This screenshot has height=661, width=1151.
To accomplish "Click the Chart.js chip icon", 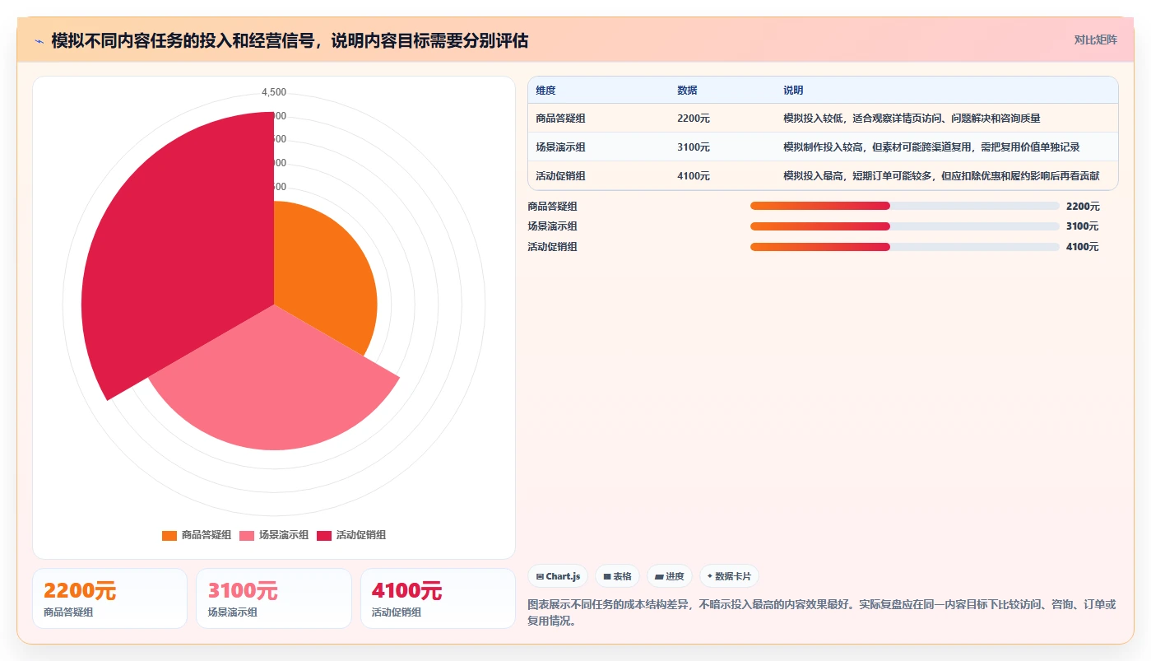I will pos(540,577).
